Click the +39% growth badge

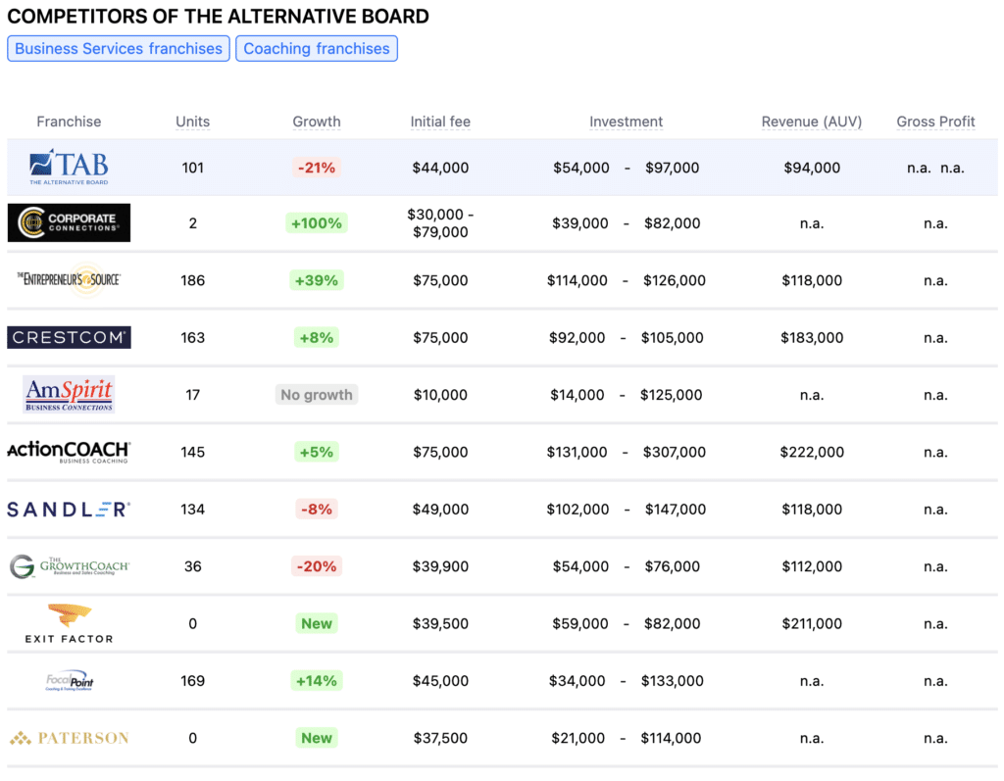tap(317, 280)
